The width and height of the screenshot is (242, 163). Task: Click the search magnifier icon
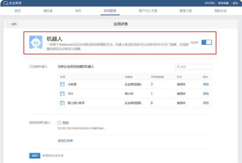pos(179,67)
